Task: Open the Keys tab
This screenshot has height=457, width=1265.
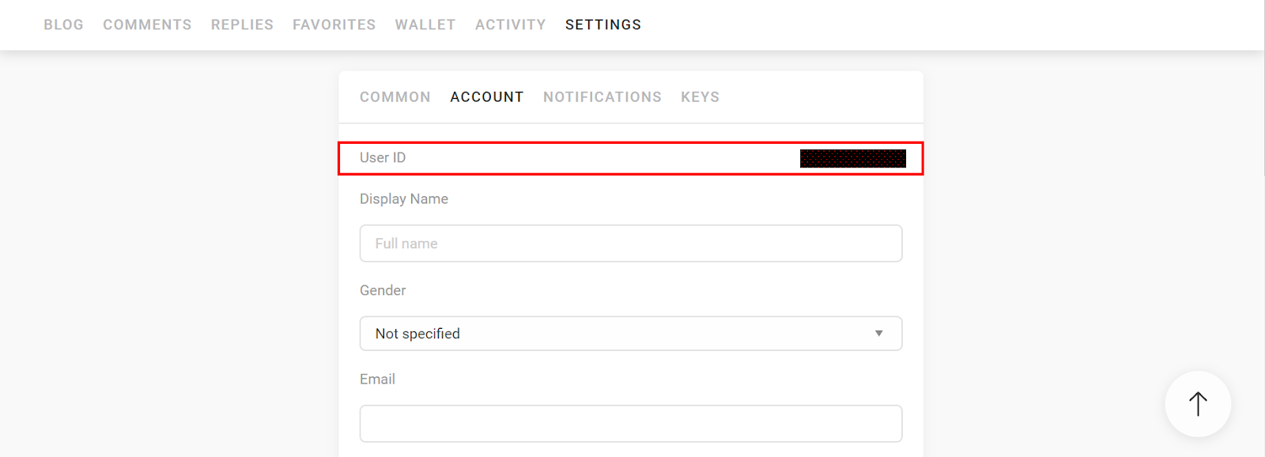Action: click(700, 97)
